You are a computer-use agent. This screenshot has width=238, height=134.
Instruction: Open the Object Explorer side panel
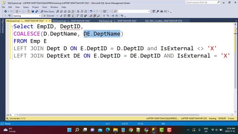click(x=3, y=26)
